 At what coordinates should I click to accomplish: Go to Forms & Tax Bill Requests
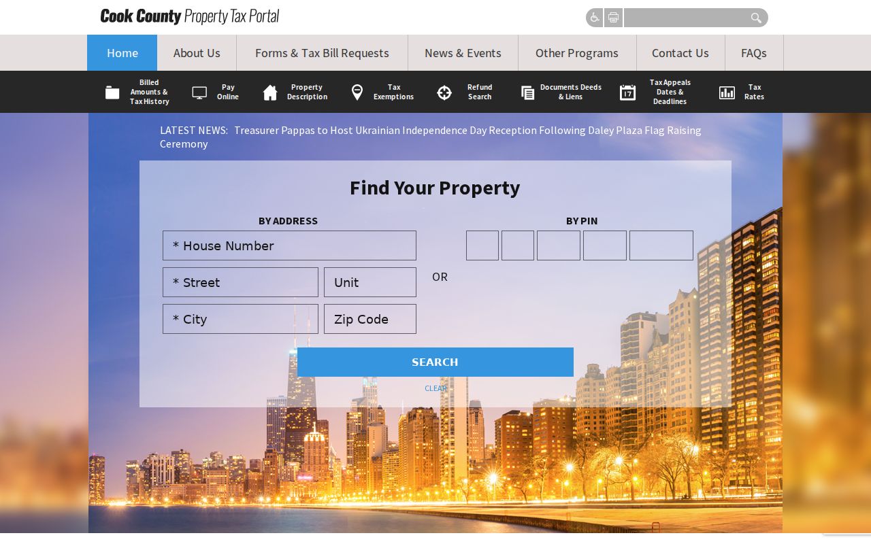click(322, 53)
